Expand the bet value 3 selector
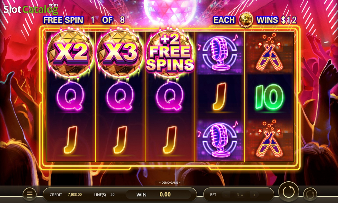The image size is (338, 203). pos(240,195)
